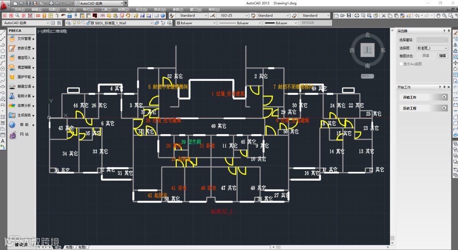Open the 选择建筑 dropdown

[432, 40]
